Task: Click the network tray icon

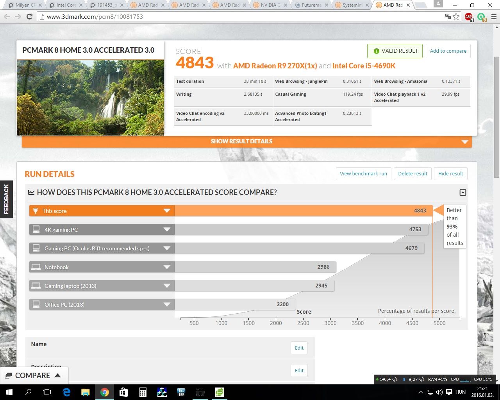Action: pos(430,392)
